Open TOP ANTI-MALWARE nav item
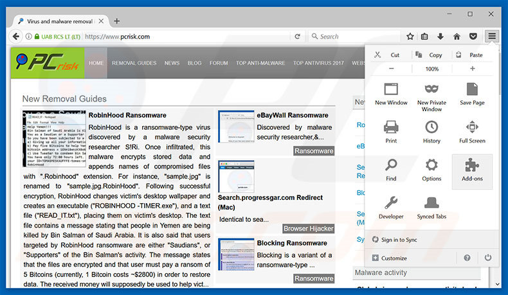The image size is (508, 295). pyautogui.click(x=260, y=63)
